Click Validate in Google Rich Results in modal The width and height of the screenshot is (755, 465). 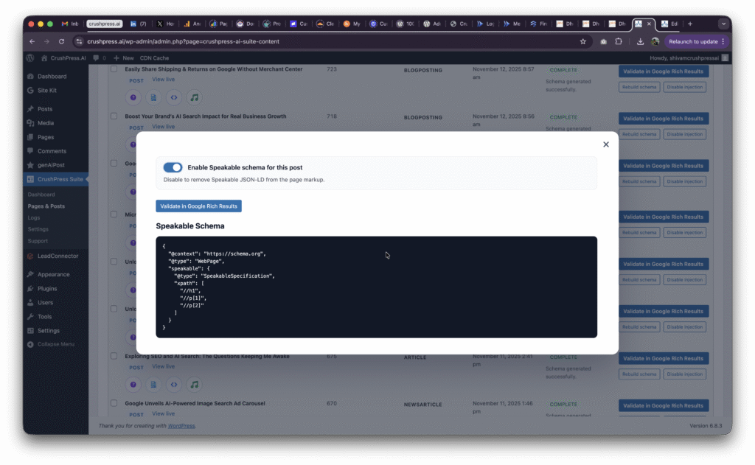coord(198,206)
